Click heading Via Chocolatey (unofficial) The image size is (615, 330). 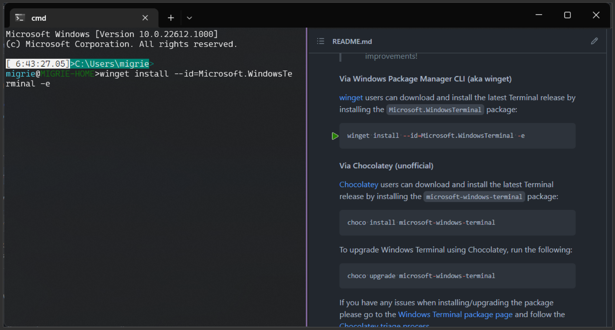pos(386,166)
